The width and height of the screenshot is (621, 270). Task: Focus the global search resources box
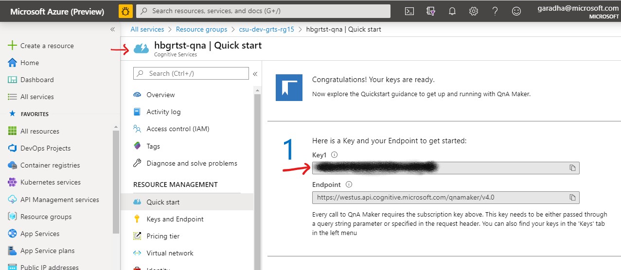(x=263, y=11)
